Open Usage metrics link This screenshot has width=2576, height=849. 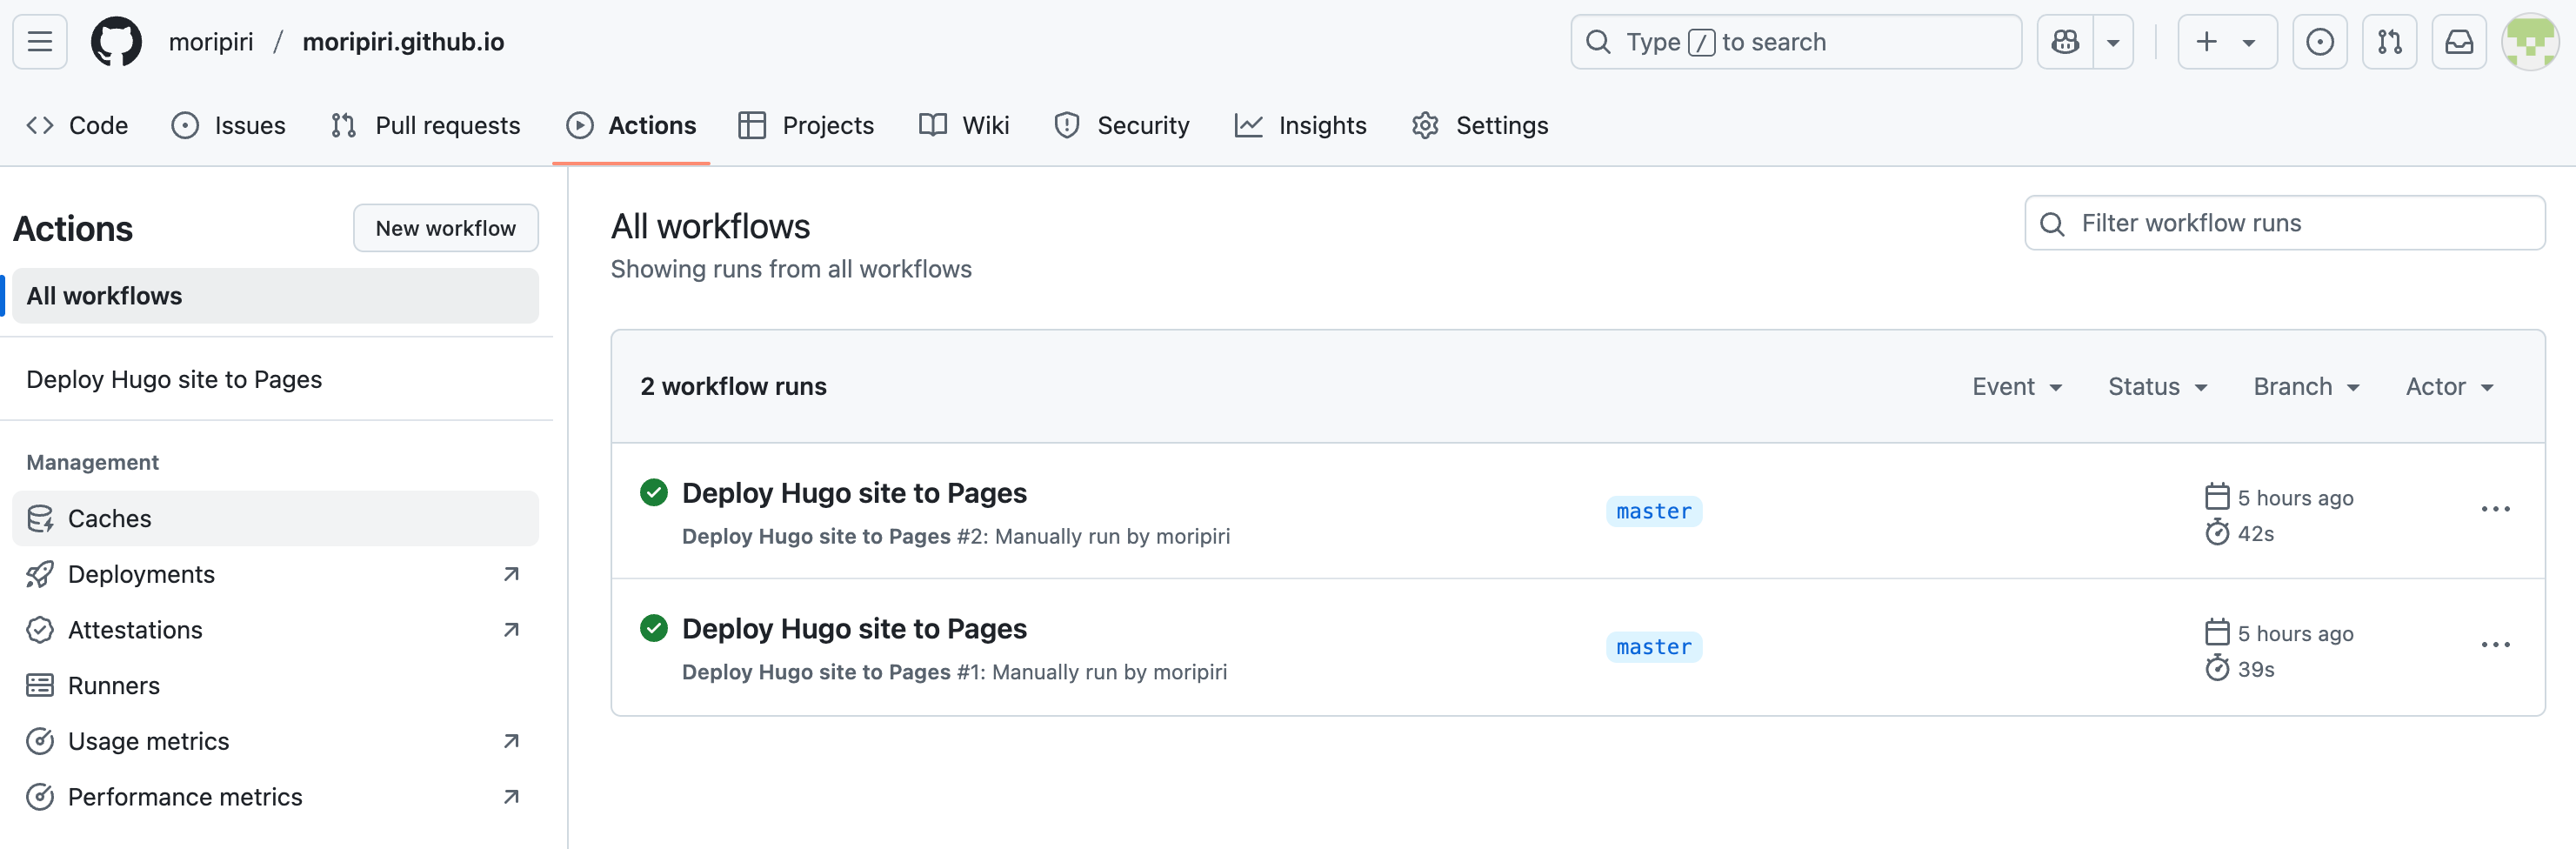point(275,741)
